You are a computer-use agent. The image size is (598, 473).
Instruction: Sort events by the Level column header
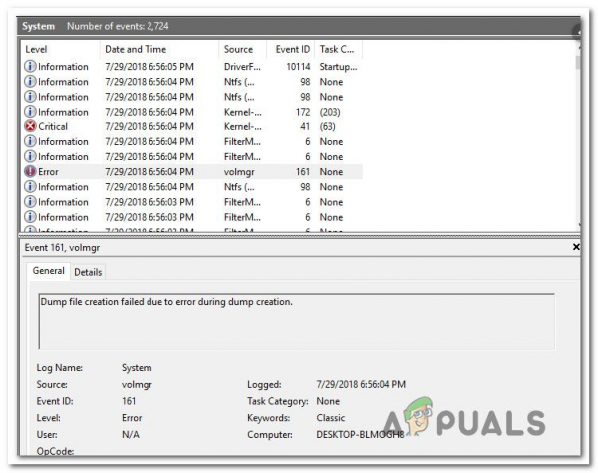click(36, 49)
